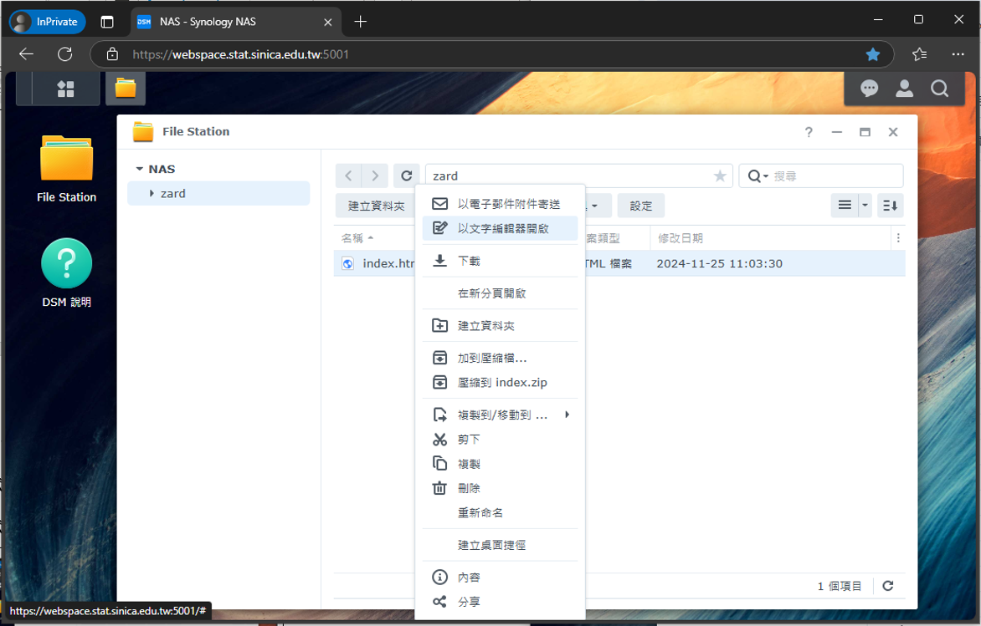981x626 pixels.
Task: Click the File Station search field
Action: pyautogui.click(x=833, y=176)
